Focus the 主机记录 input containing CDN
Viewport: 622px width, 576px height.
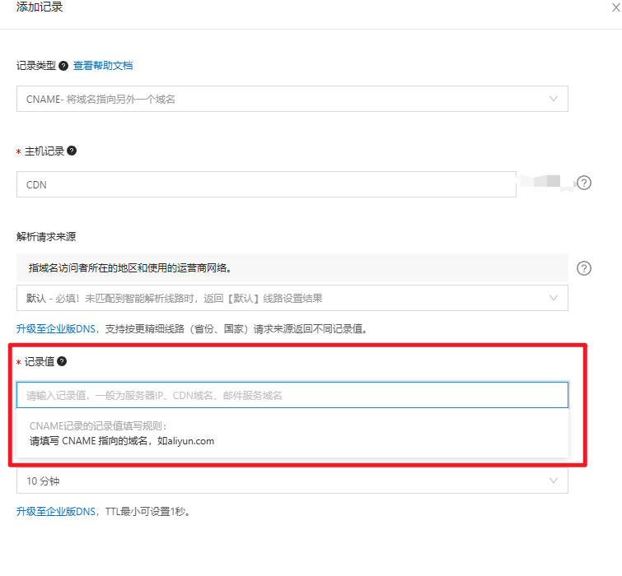coord(264,184)
